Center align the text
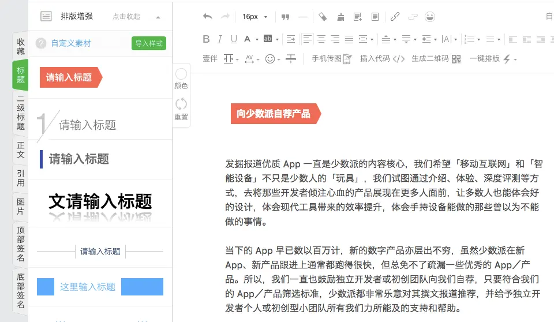Image resolution: width=554 pixels, height=322 pixels. pyautogui.click(x=321, y=39)
